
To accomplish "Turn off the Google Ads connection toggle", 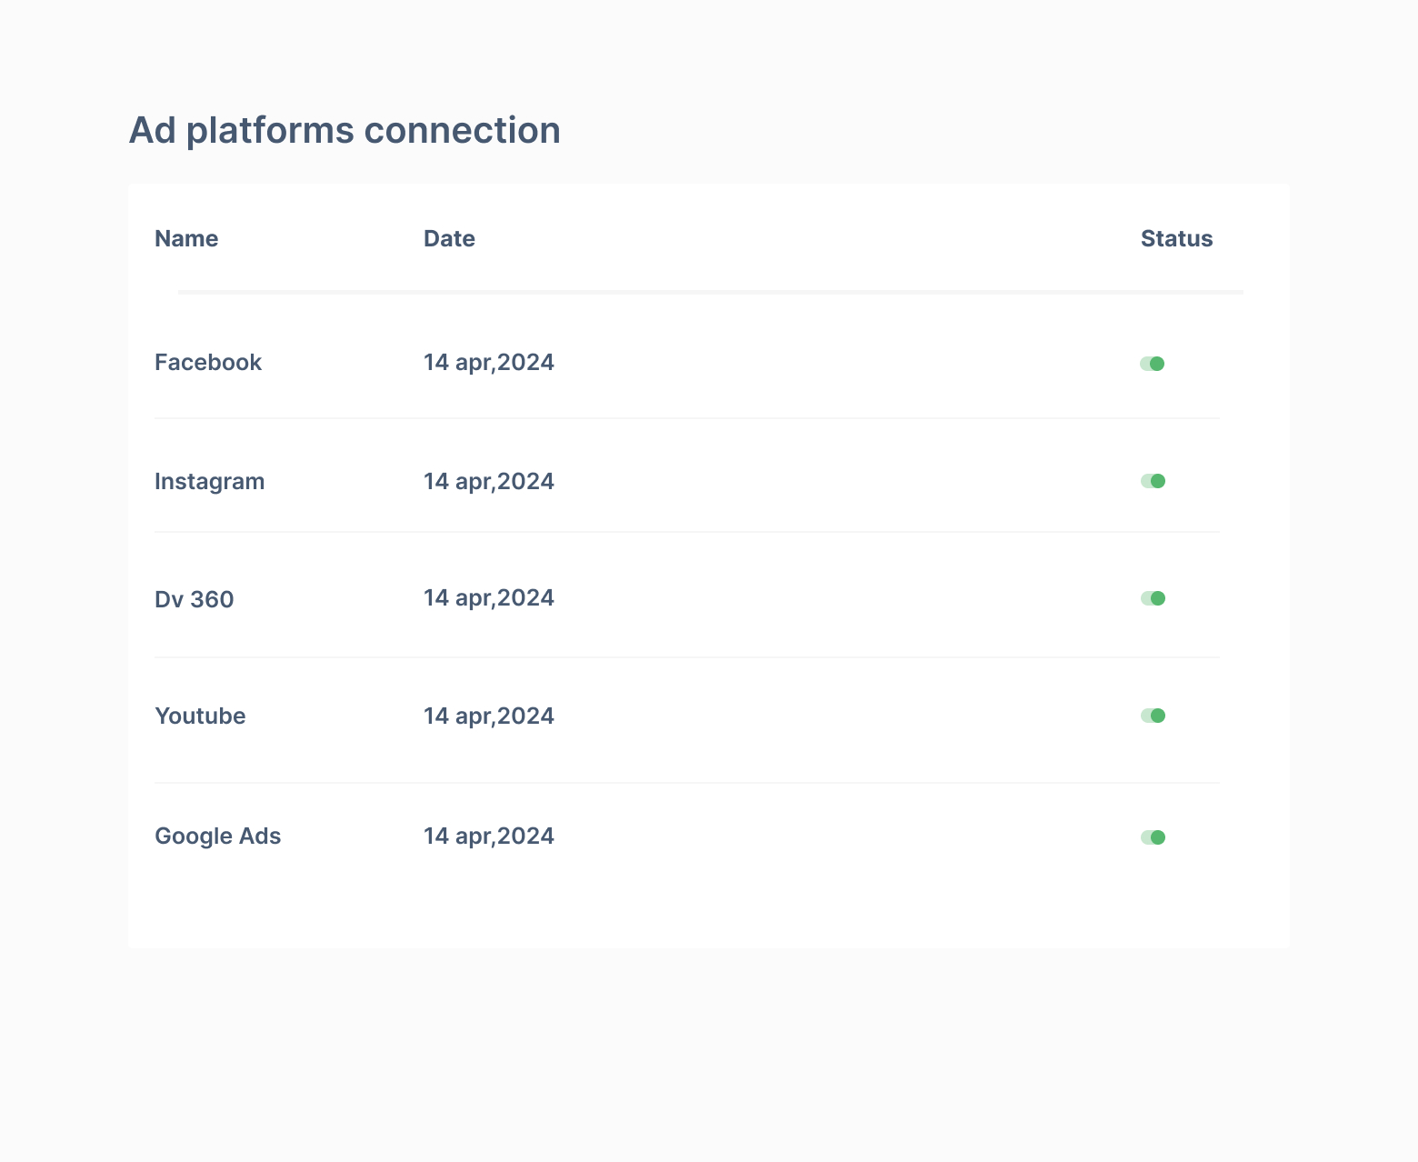I will click(x=1153, y=837).
